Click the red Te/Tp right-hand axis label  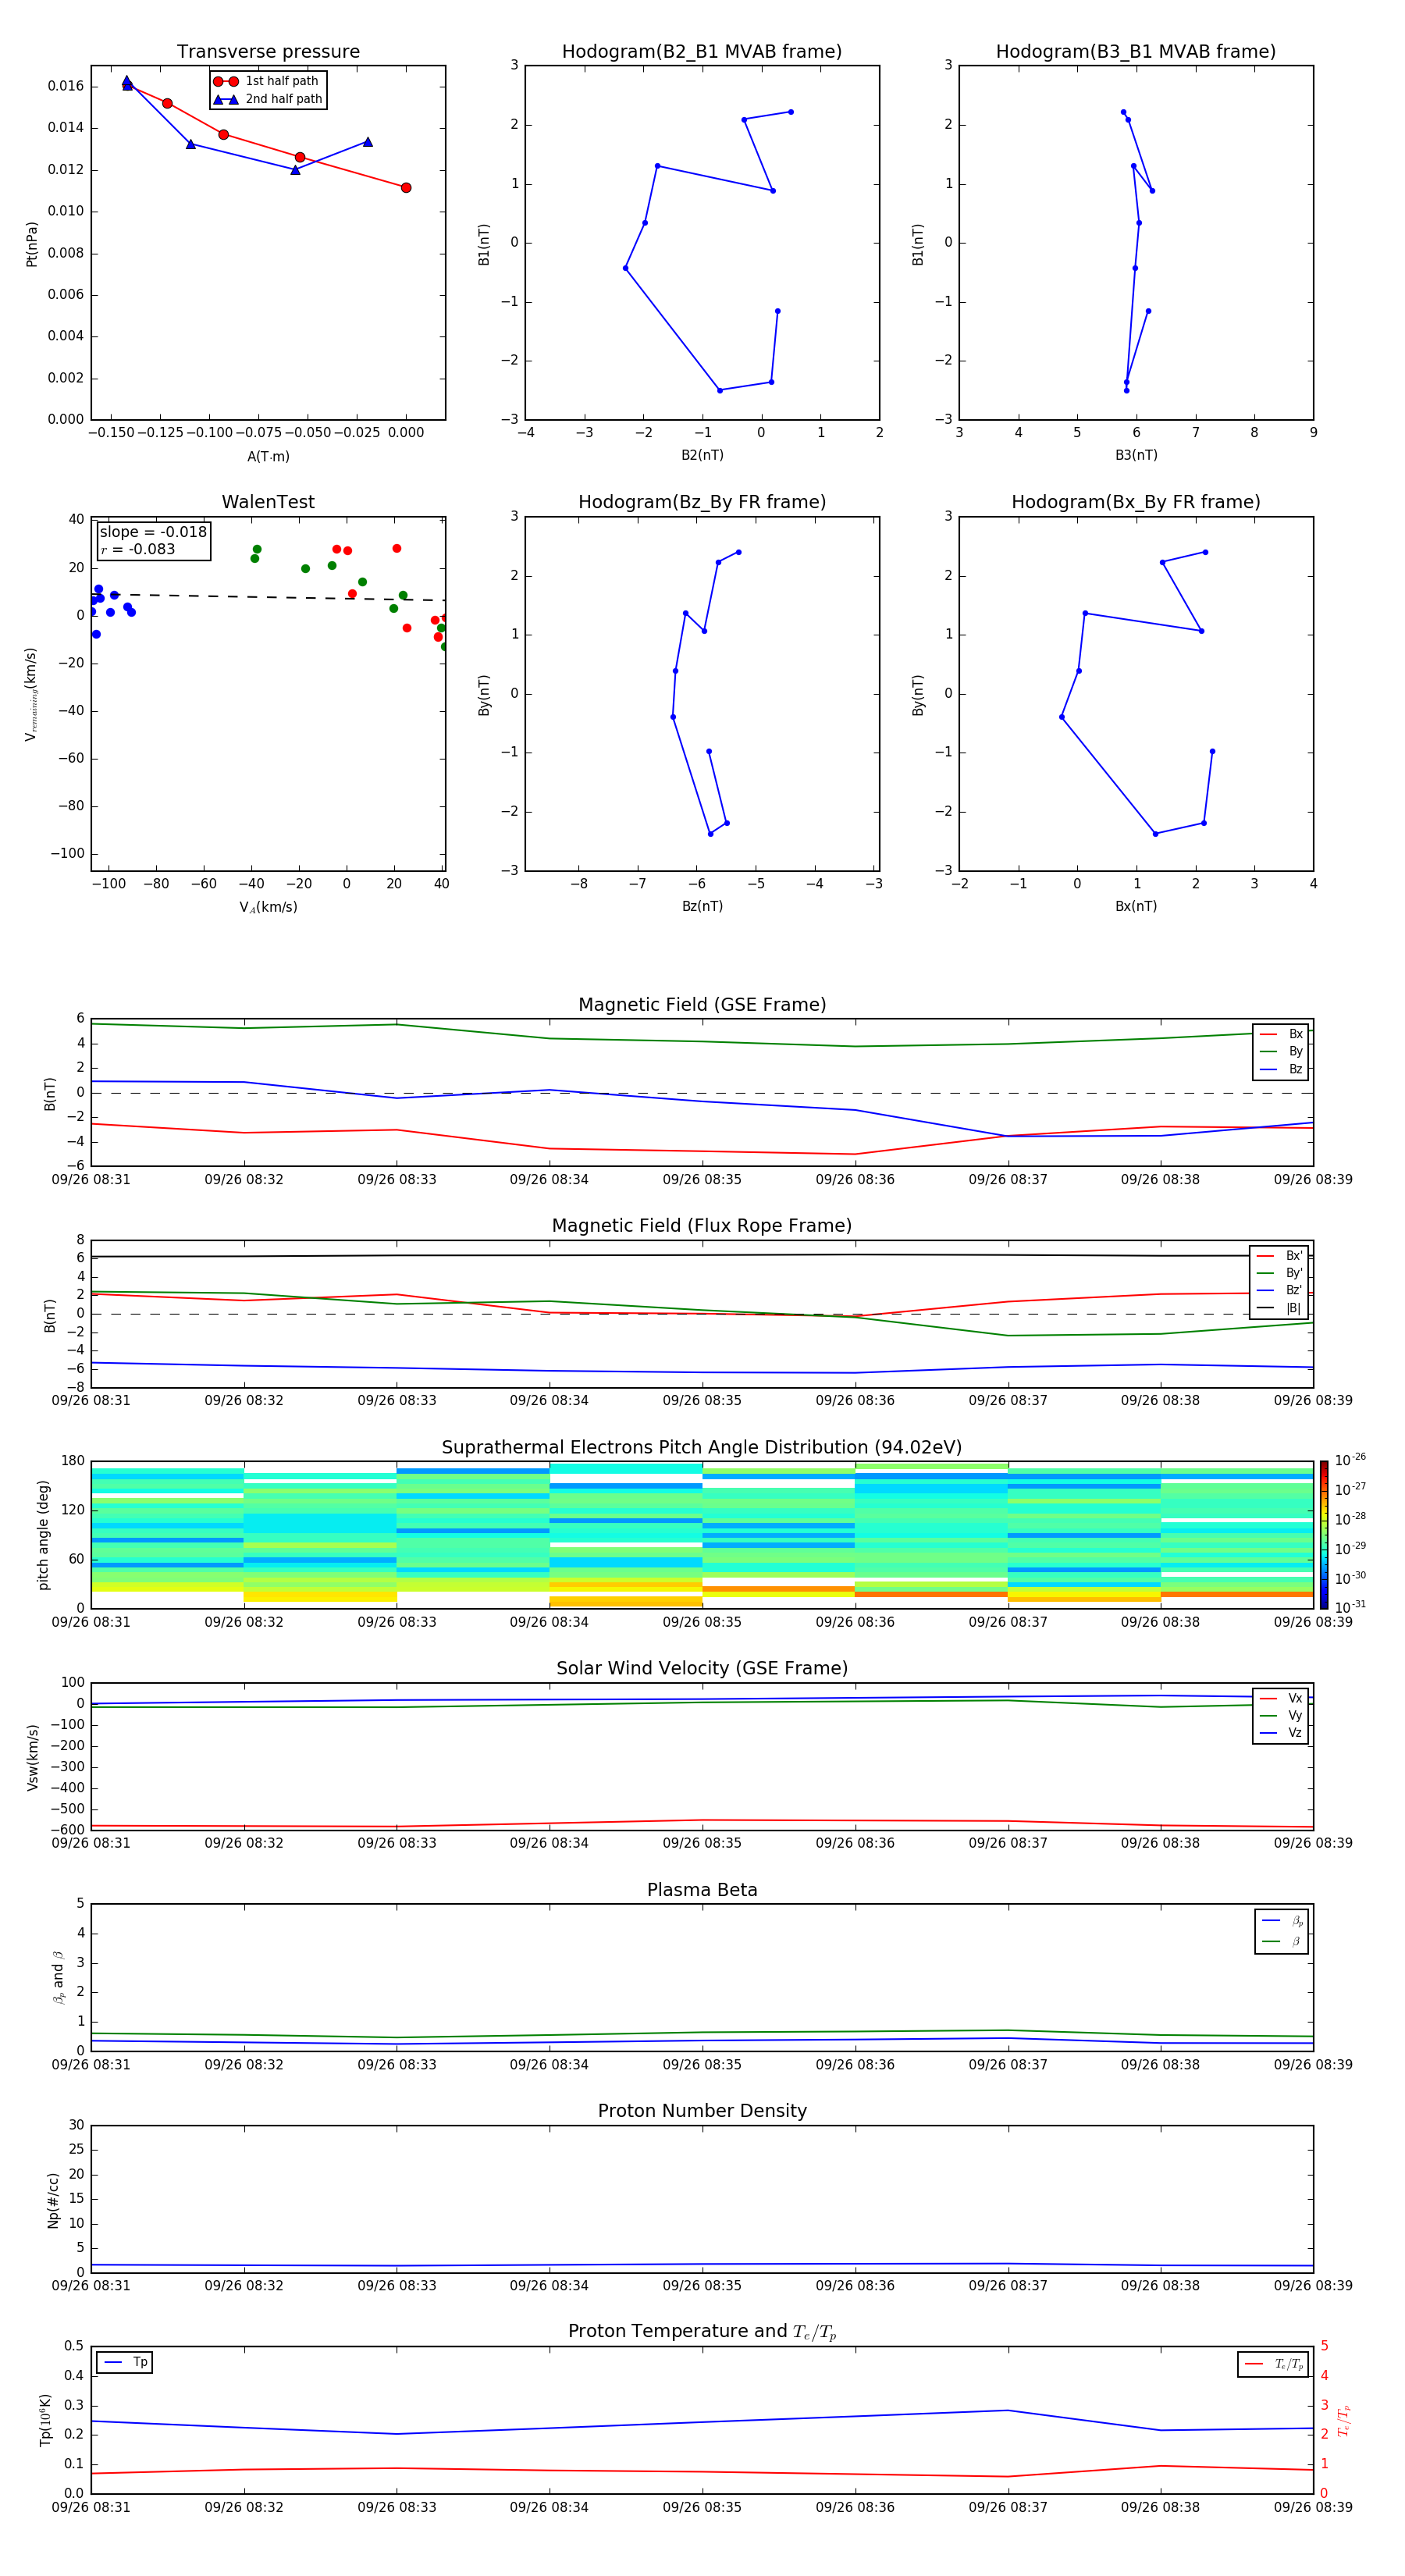(x=1343, y=2420)
